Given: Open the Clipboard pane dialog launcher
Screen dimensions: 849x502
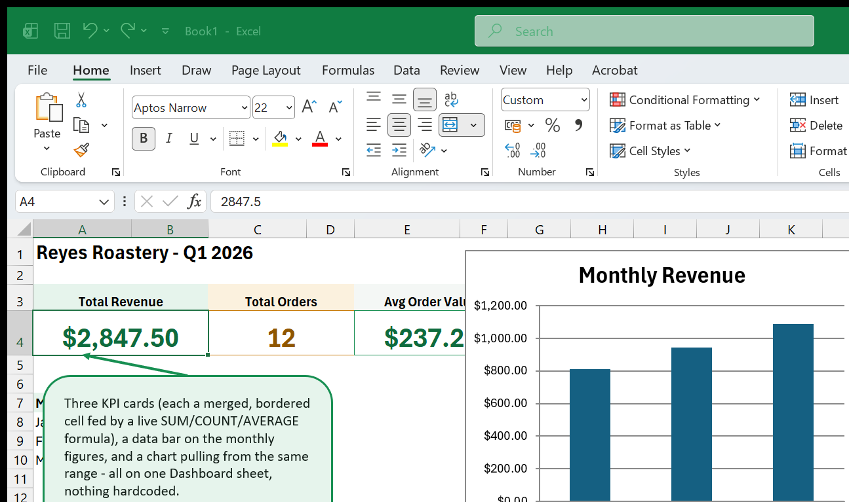Looking at the screenshot, I should point(116,172).
